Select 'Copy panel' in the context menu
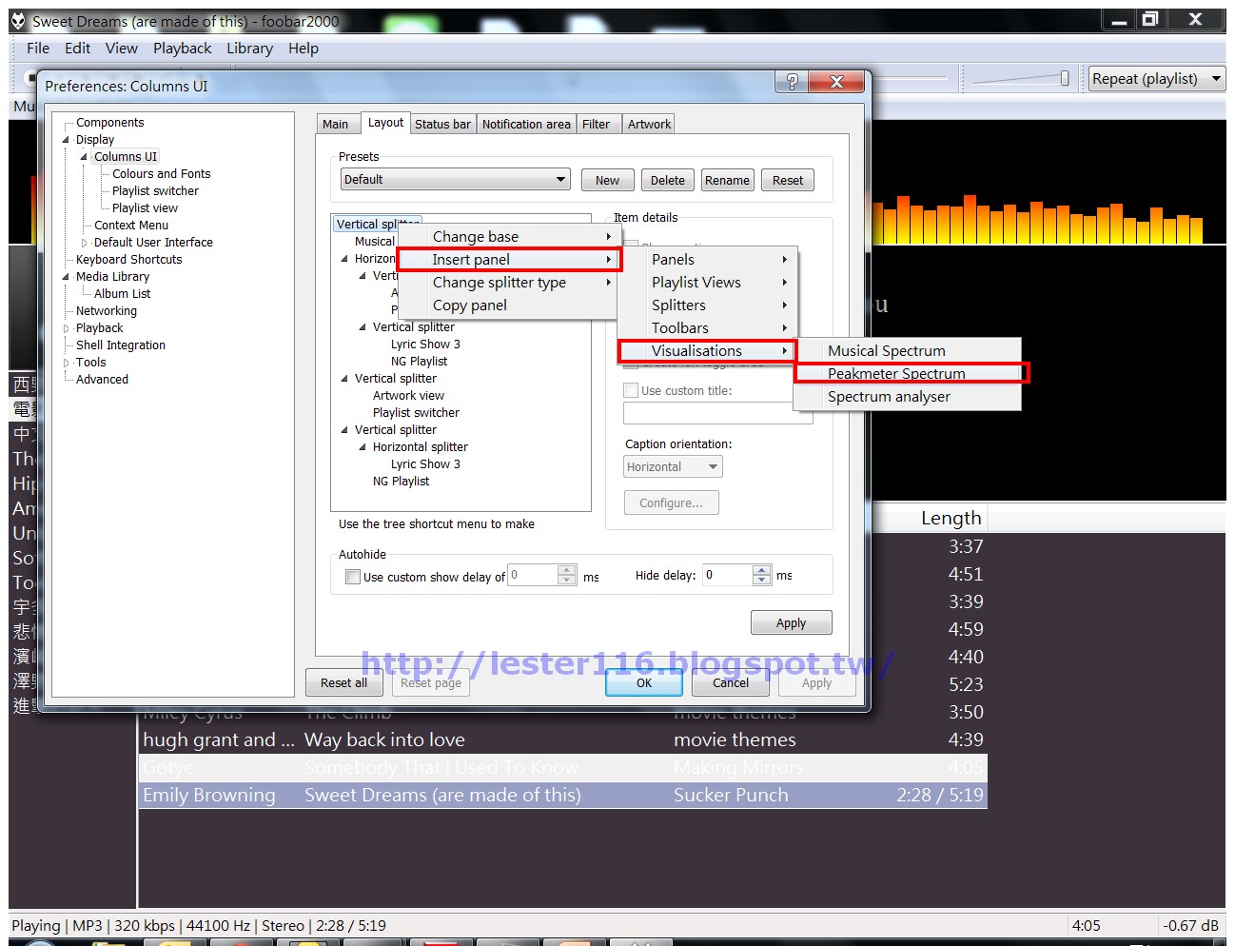Screen dimensions: 1235x946 (x=507, y=305)
